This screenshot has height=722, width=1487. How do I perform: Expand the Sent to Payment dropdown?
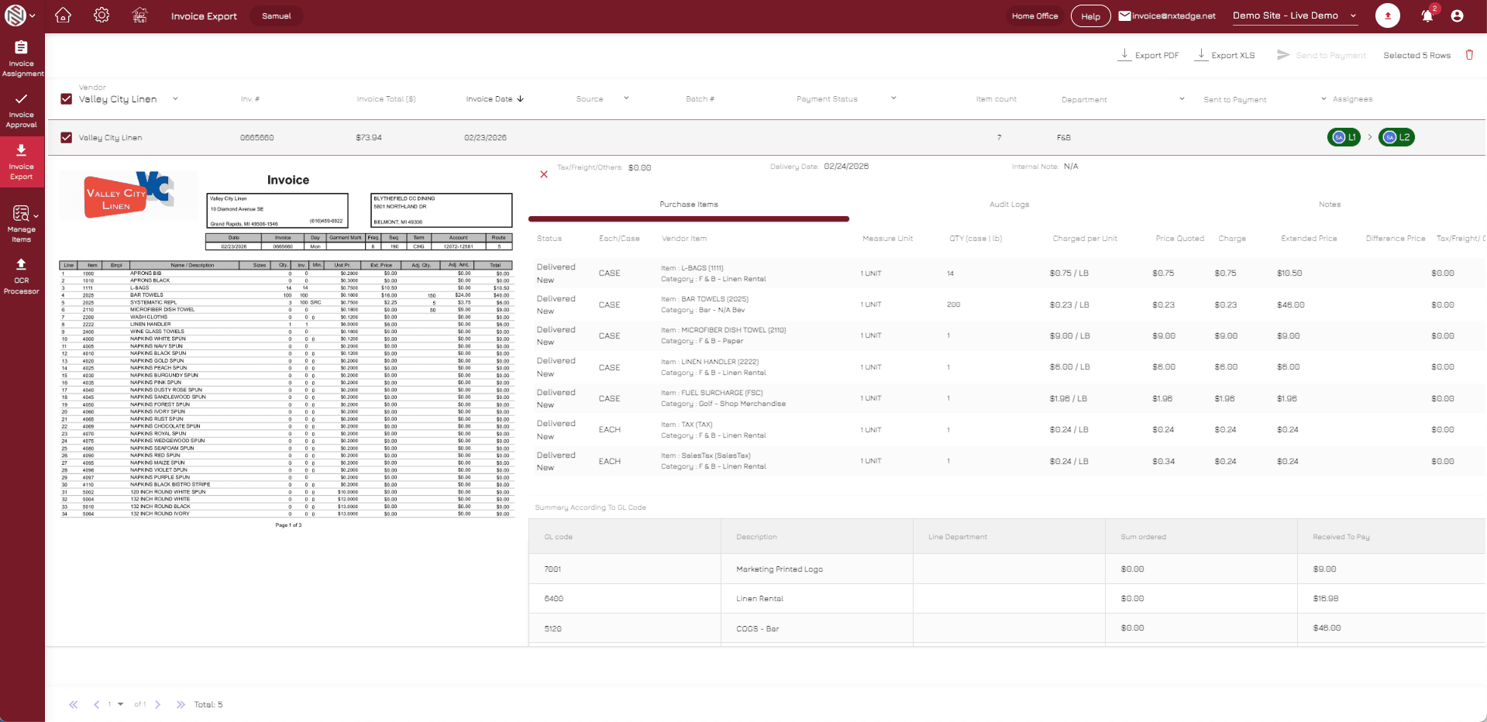point(1323,98)
